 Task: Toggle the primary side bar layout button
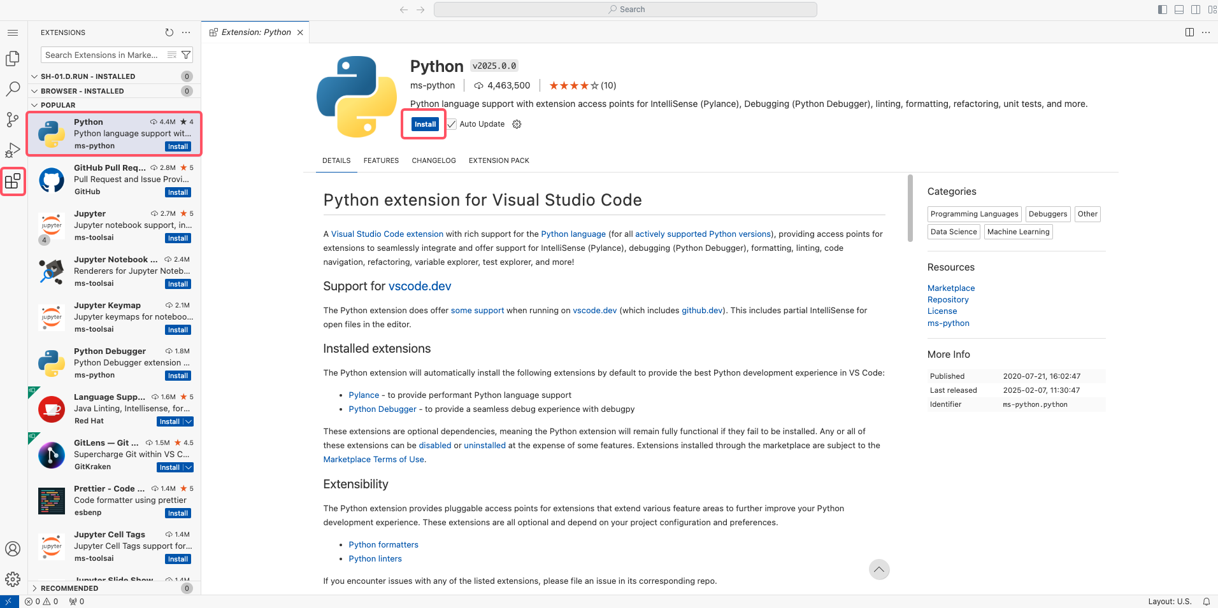pyautogui.click(x=1162, y=10)
